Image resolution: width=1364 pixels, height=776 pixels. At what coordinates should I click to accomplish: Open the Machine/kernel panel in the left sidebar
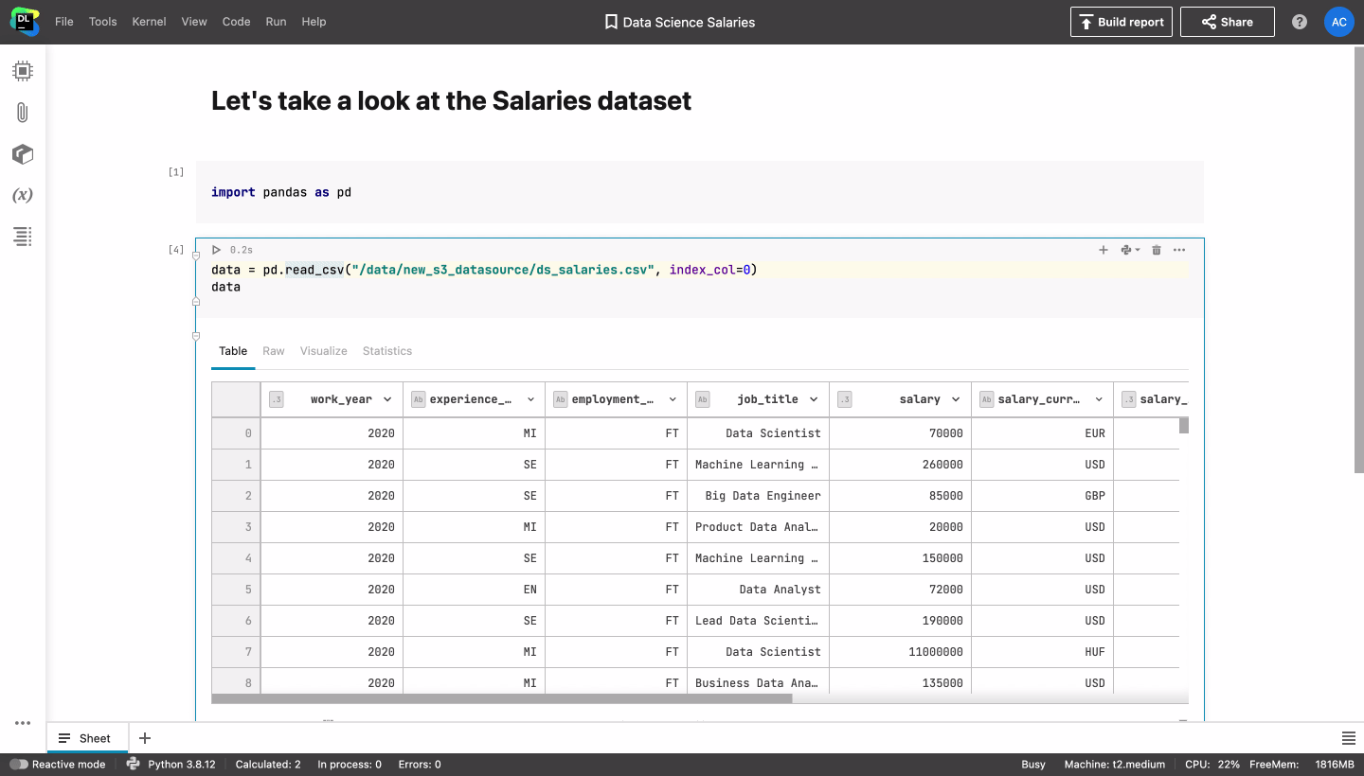(x=23, y=71)
